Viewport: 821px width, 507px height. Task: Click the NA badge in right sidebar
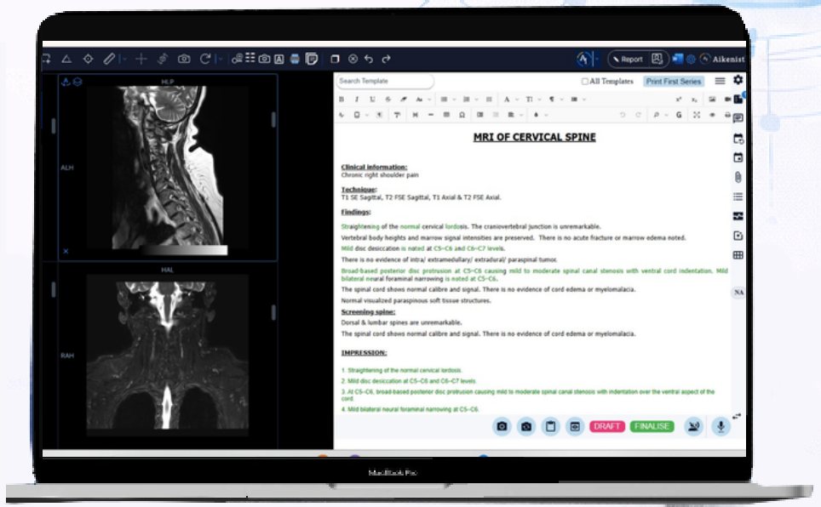coord(738,293)
